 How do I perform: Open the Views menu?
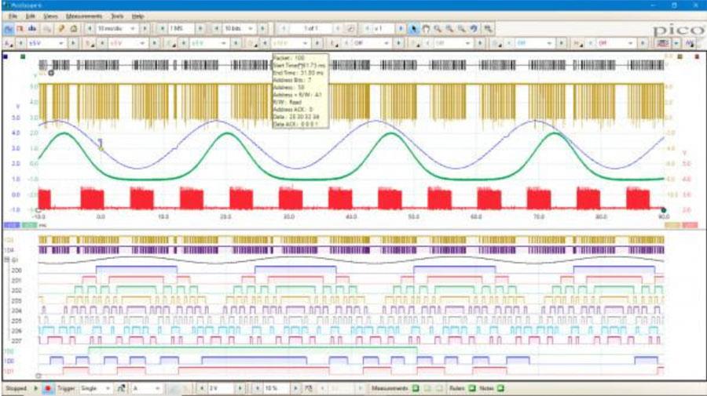(x=50, y=16)
